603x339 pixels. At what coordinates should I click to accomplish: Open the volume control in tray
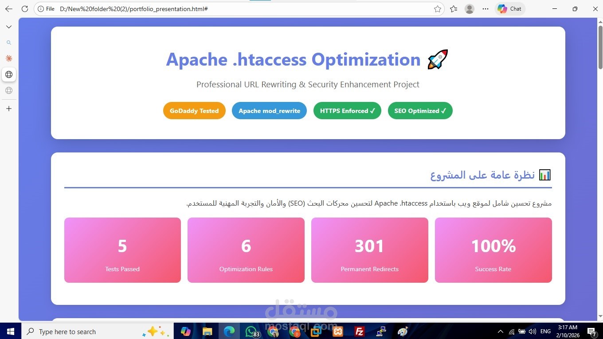tap(533, 331)
